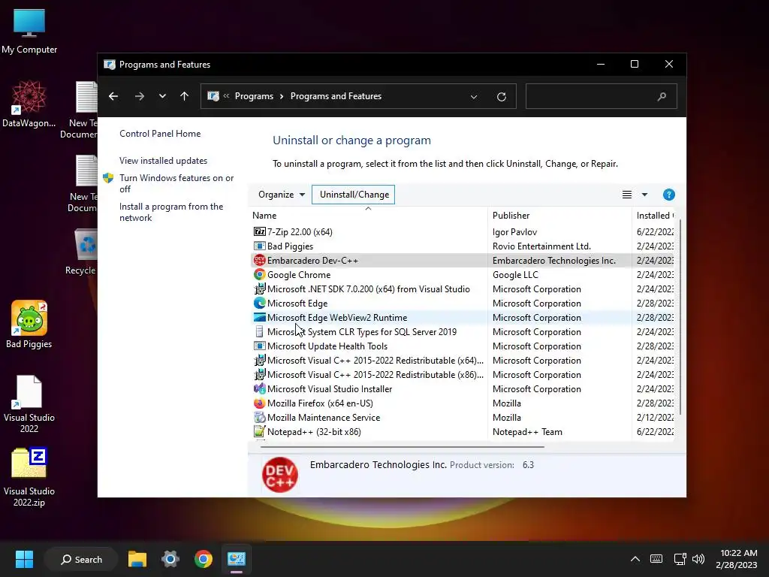Click View installed updates link
Image resolution: width=769 pixels, height=577 pixels.
(x=163, y=161)
